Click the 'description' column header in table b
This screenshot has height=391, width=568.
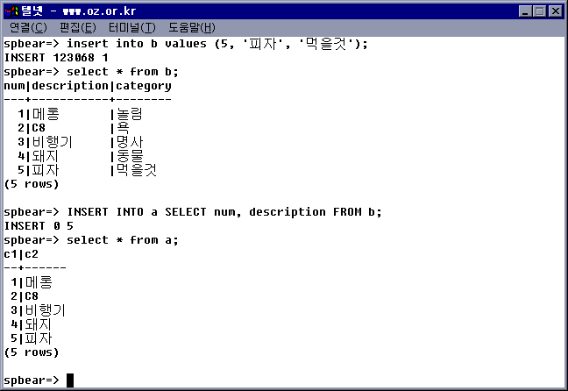(70, 86)
